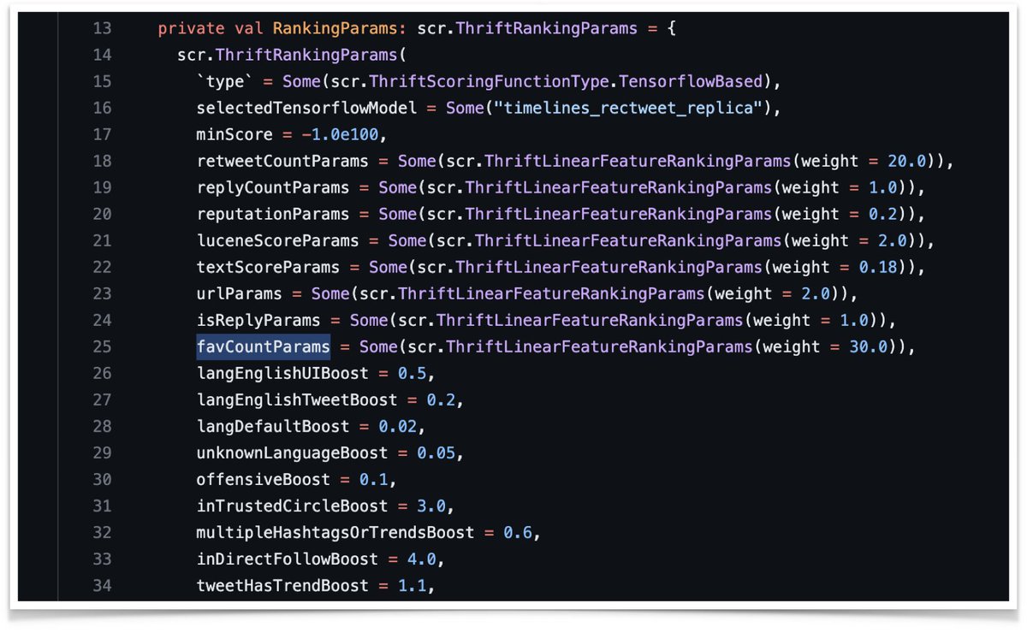Screen dimensions: 1027x633
Task: Click selectedTensorflowModel parameter name
Action: 306,108
